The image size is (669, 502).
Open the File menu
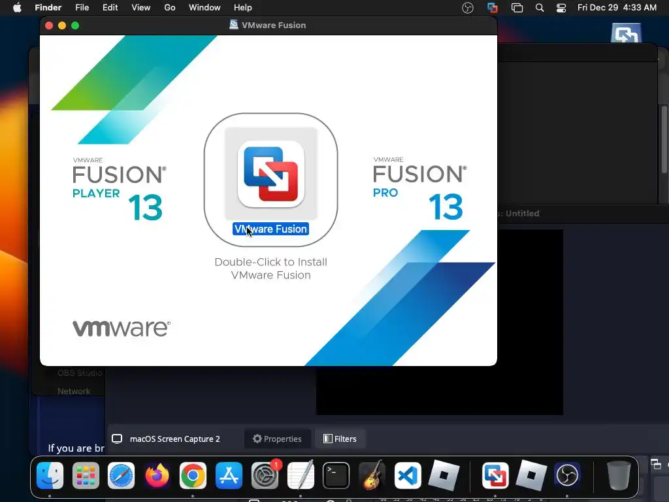click(82, 7)
